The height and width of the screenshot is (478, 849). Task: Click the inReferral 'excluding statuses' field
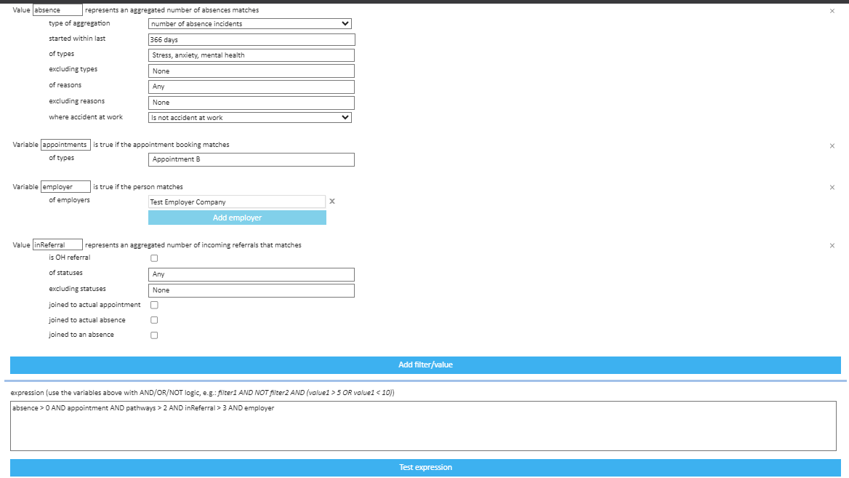click(252, 290)
